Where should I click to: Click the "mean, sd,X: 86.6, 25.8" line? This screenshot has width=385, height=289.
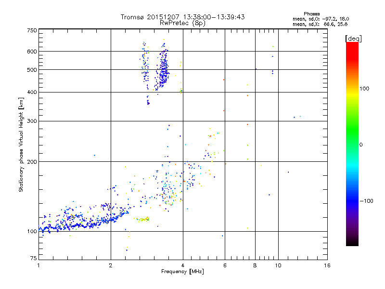(320, 24)
